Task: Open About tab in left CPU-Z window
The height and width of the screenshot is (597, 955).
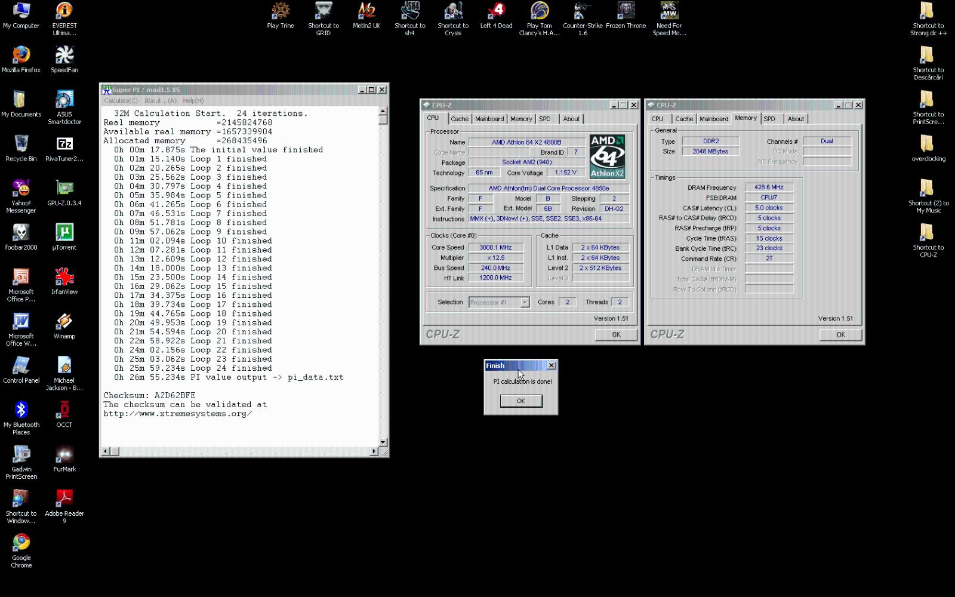Action: [571, 119]
